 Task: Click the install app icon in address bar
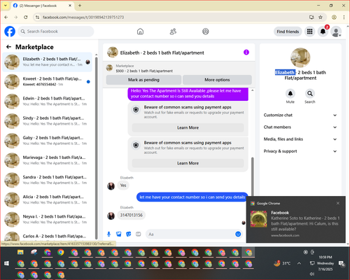tap(311, 17)
